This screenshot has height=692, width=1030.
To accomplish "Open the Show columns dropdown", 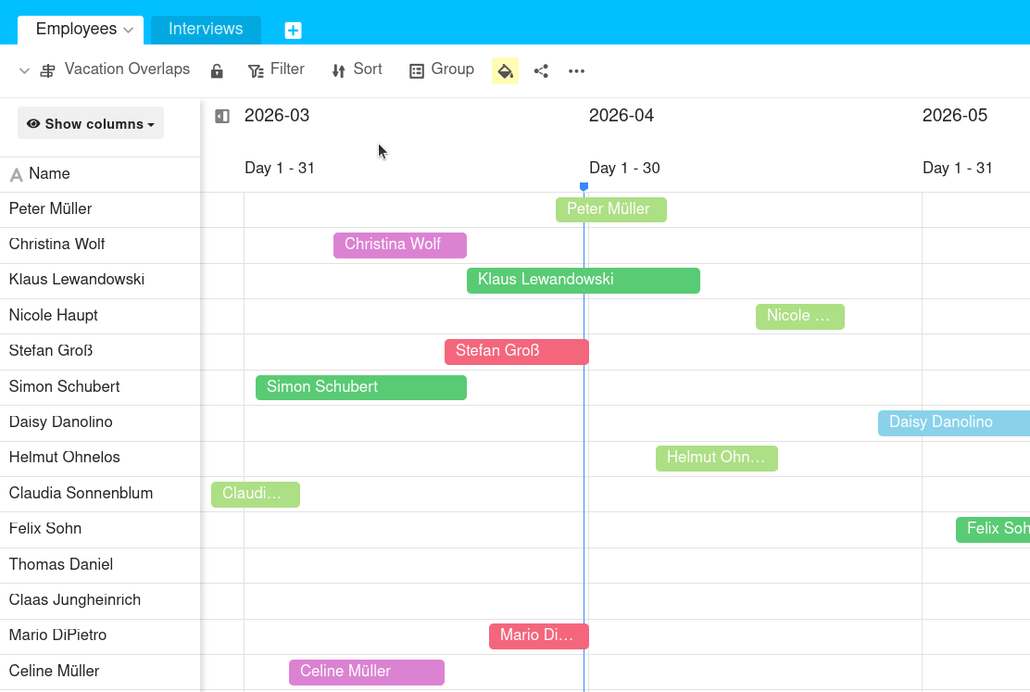I will pos(91,123).
